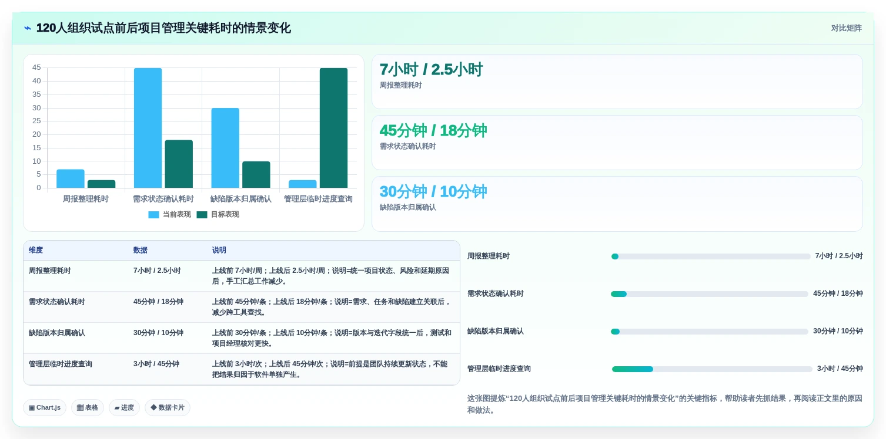Click the blue 缺陷版本归属确认 bar in chart
Viewport: 886px width, 439px height.
pyautogui.click(x=225, y=148)
